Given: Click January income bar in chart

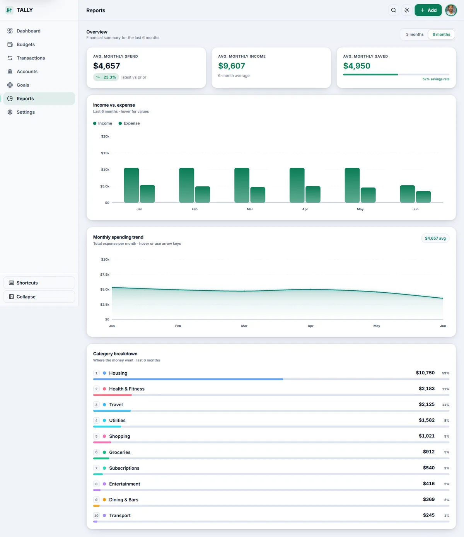Looking at the screenshot, I should 131,185.
